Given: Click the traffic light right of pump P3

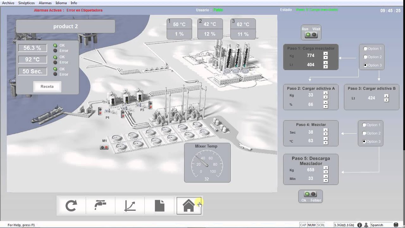Looking at the screenshot, I should (x=151, y=105).
